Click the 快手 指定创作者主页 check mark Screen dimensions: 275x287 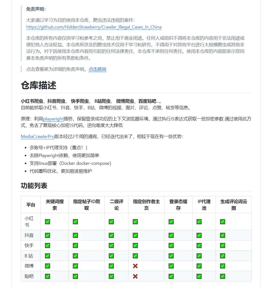click(x=135, y=246)
